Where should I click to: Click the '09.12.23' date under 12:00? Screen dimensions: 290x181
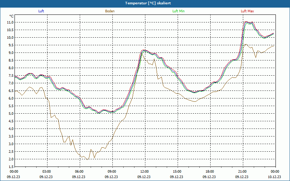144,177
